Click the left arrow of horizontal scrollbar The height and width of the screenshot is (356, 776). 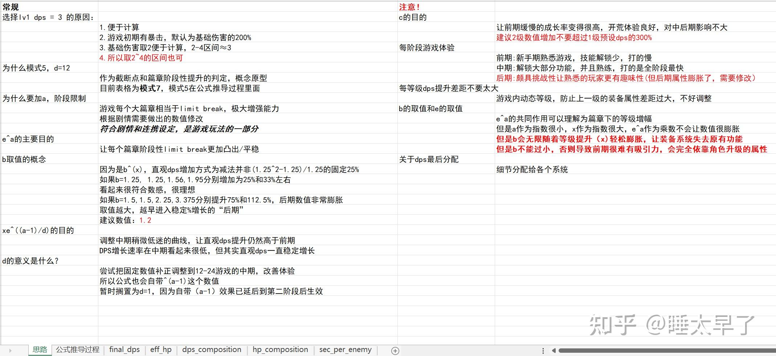tap(553, 350)
